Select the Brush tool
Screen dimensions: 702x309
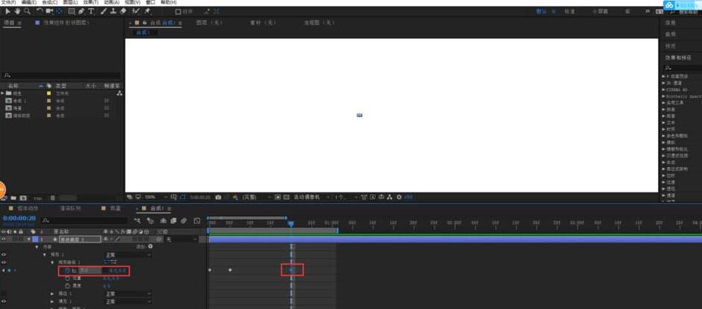tap(103, 10)
